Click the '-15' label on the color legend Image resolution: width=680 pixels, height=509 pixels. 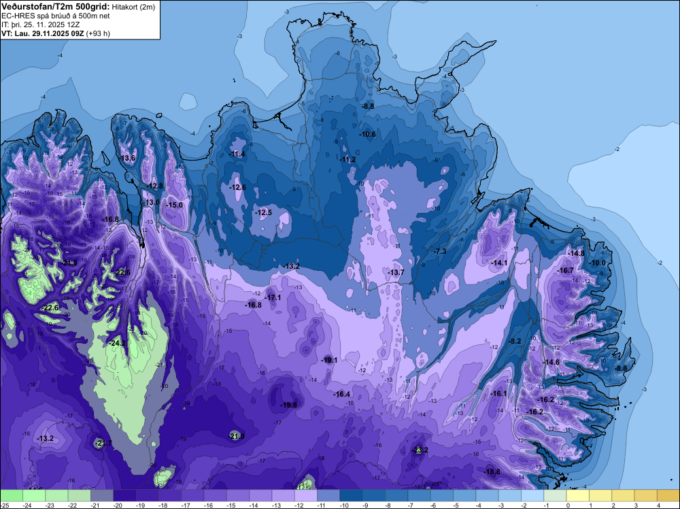(232, 506)
